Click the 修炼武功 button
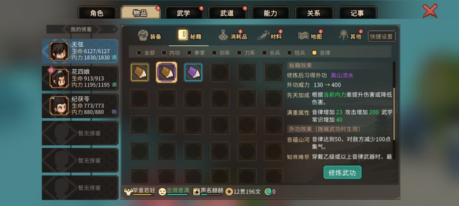This screenshot has height=206, width=459. (342, 173)
